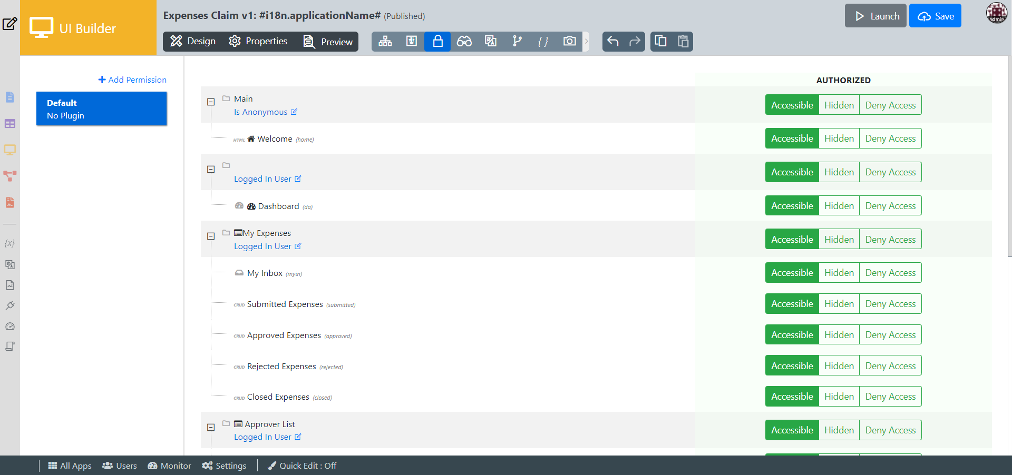Open the translation i18n toolbar icon
The image size is (1012, 475).
(x=490, y=41)
